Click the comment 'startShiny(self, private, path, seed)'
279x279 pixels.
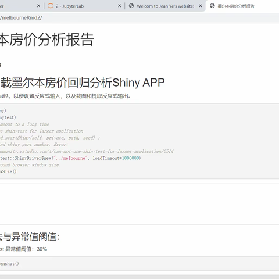point(50,138)
